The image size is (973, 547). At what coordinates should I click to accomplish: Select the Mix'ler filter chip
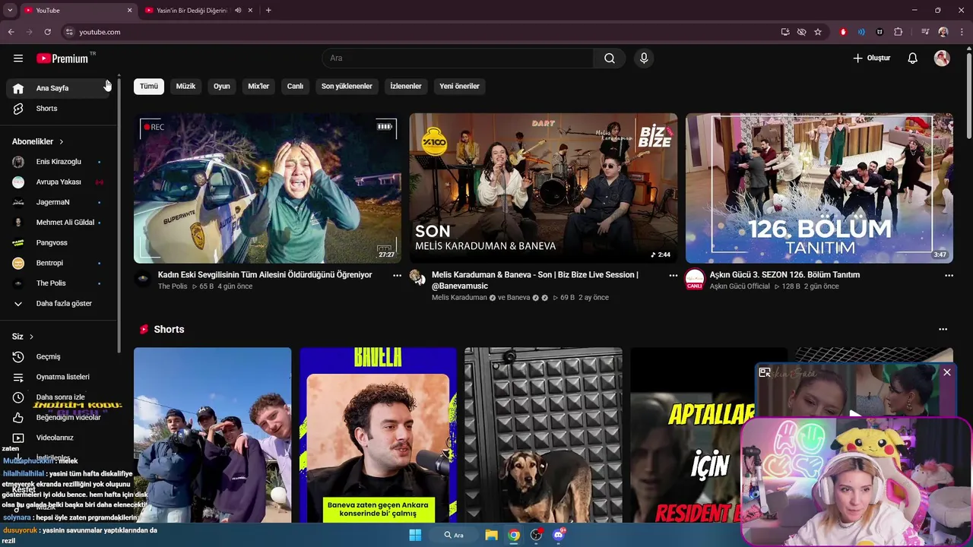pos(258,86)
